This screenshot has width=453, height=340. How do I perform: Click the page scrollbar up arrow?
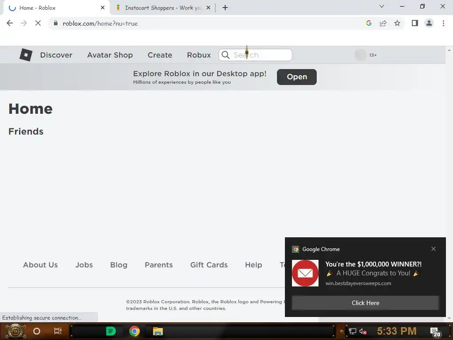tap(449, 50)
